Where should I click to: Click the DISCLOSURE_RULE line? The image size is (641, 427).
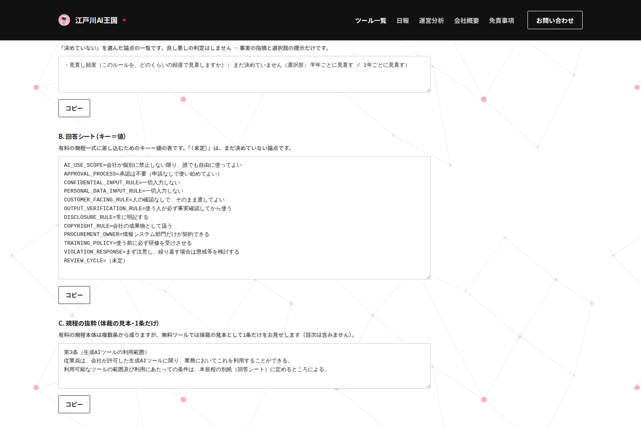point(106,217)
